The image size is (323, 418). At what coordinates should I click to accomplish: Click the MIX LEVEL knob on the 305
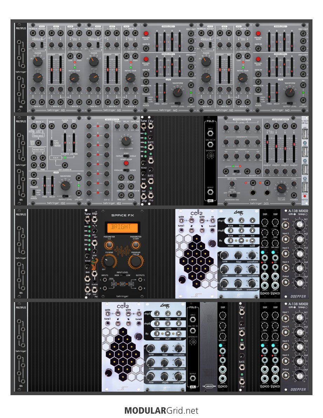232,184
